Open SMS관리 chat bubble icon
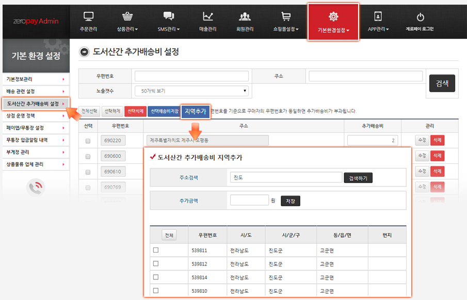The width and height of the screenshot is (467, 300). point(169,16)
